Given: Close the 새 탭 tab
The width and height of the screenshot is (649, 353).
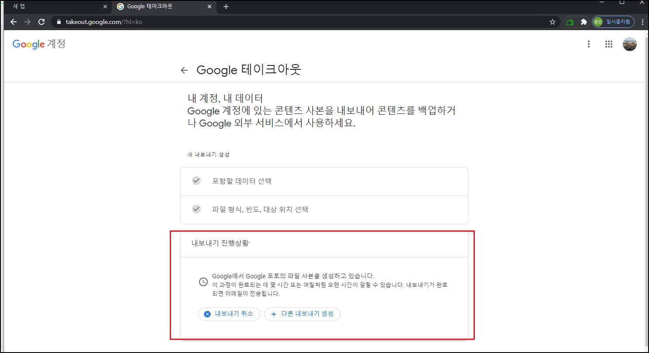Looking at the screenshot, I should coord(105,7).
